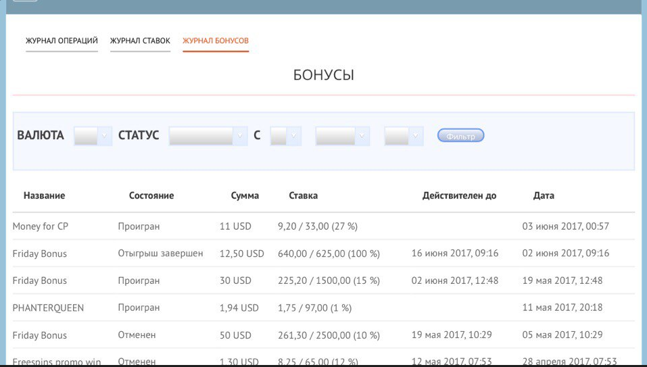Viewport: 647px width, 367px height.
Task: Click the Ставка column header
Action: pyautogui.click(x=303, y=195)
